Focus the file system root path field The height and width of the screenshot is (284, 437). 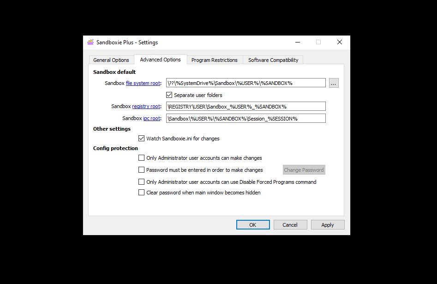click(x=246, y=83)
